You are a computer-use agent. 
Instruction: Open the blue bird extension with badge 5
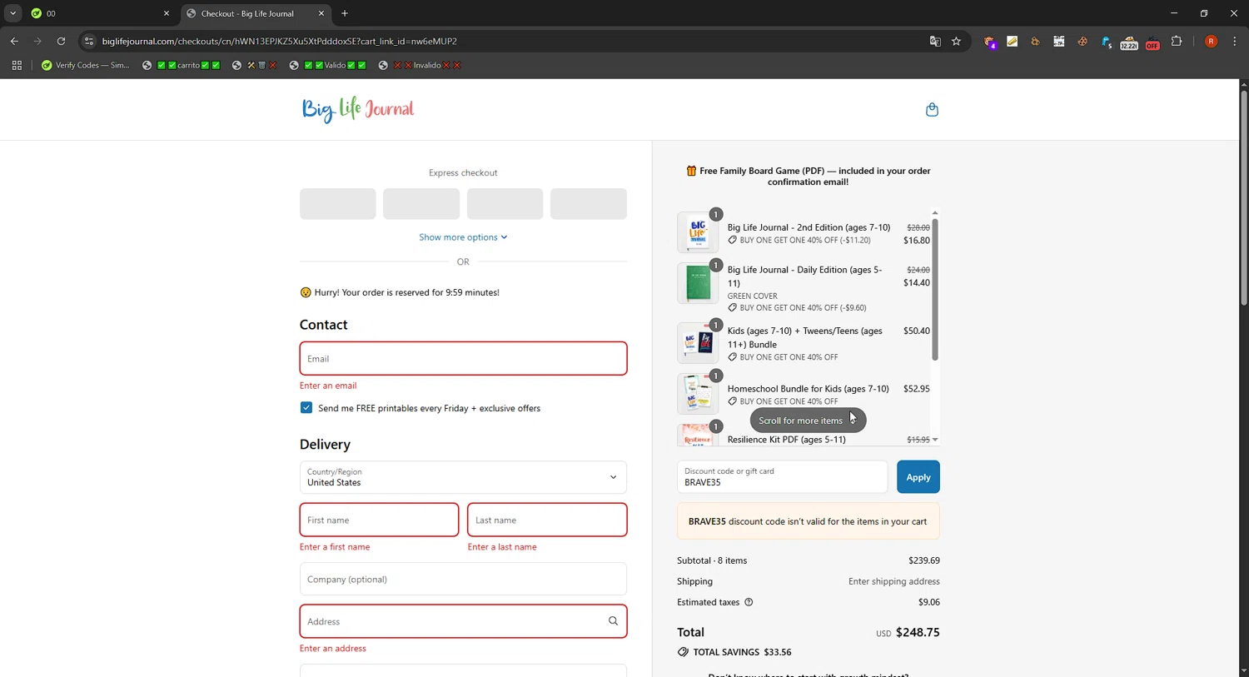1106,42
